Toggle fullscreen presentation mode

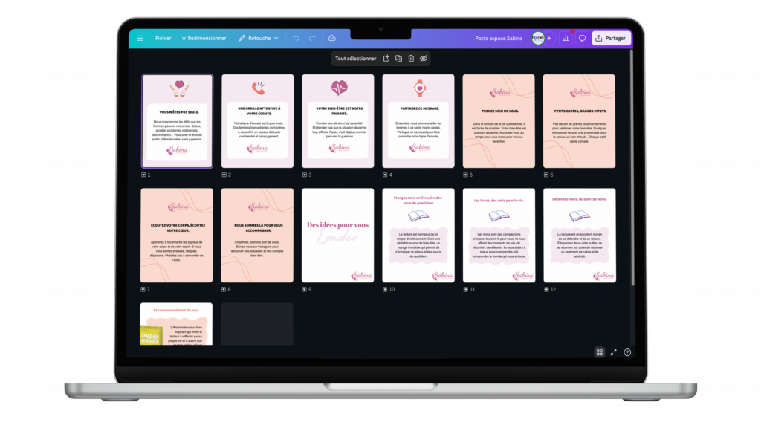(x=614, y=352)
